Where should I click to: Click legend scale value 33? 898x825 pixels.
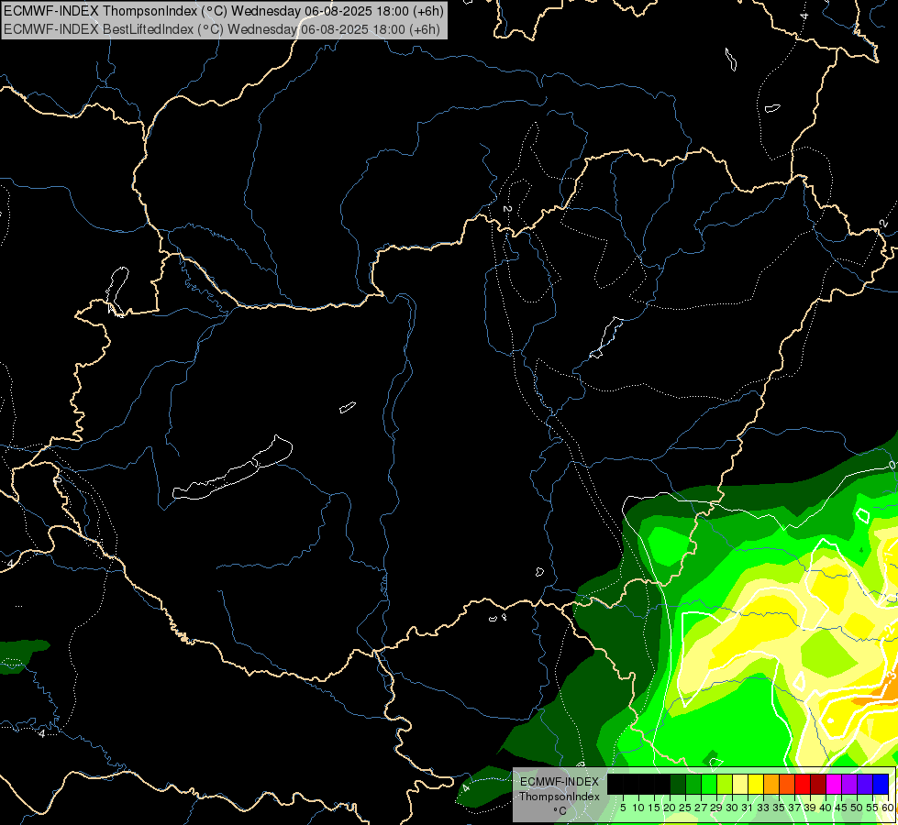763,808
